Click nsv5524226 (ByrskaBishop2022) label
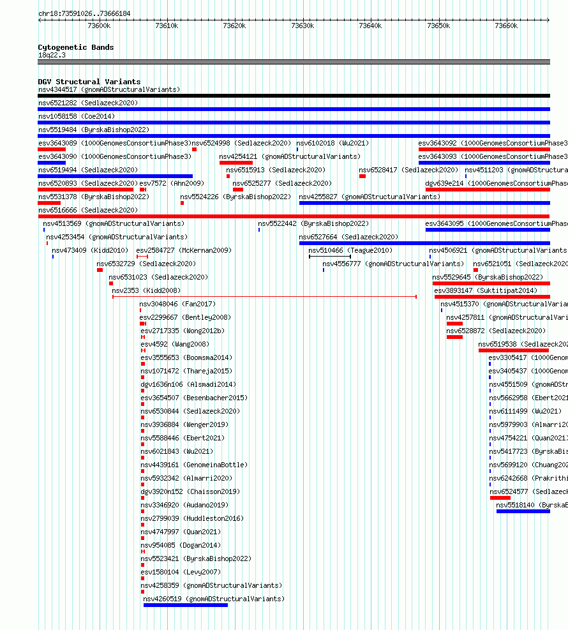 tap(235, 197)
